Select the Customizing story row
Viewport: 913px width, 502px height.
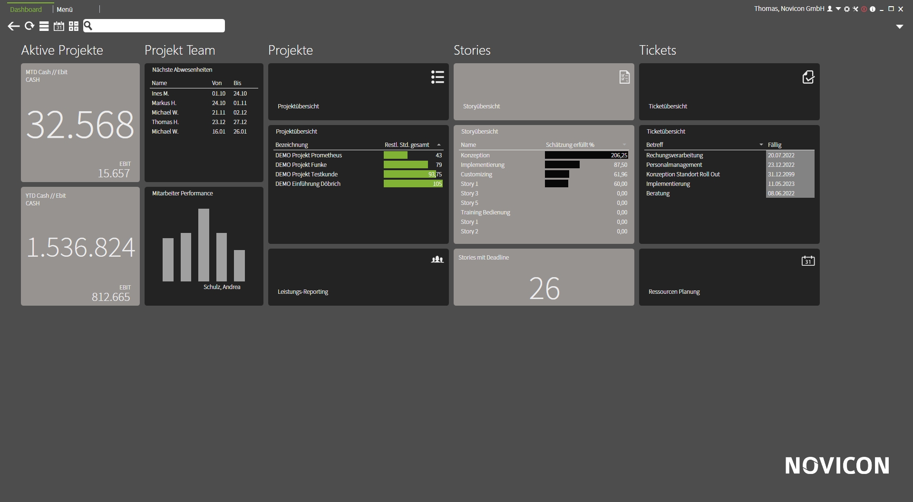[544, 174]
